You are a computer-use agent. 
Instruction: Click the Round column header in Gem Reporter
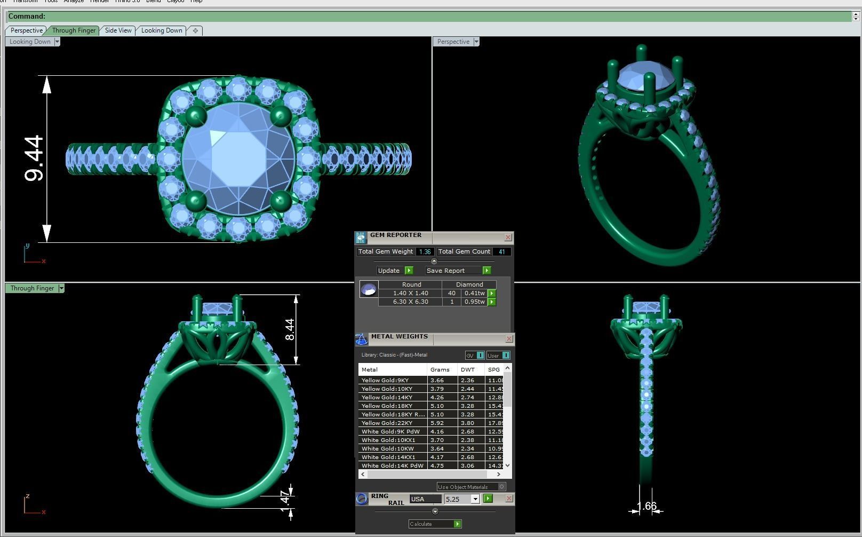coord(411,285)
